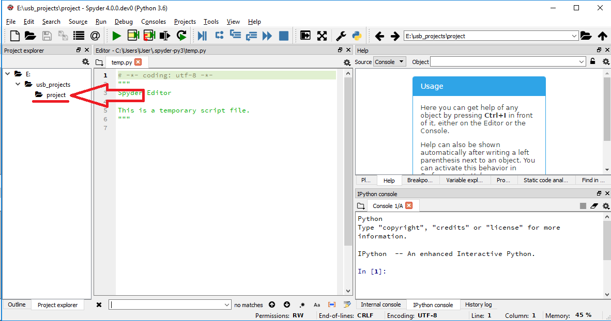Run the current file with the green play icon
Screen dimensions: 611x321
[x=116, y=35]
